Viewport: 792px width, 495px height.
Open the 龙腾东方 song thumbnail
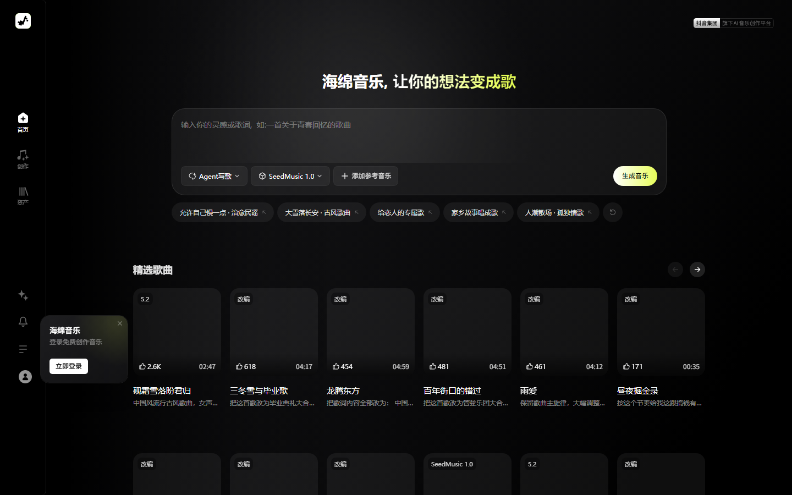371,332
